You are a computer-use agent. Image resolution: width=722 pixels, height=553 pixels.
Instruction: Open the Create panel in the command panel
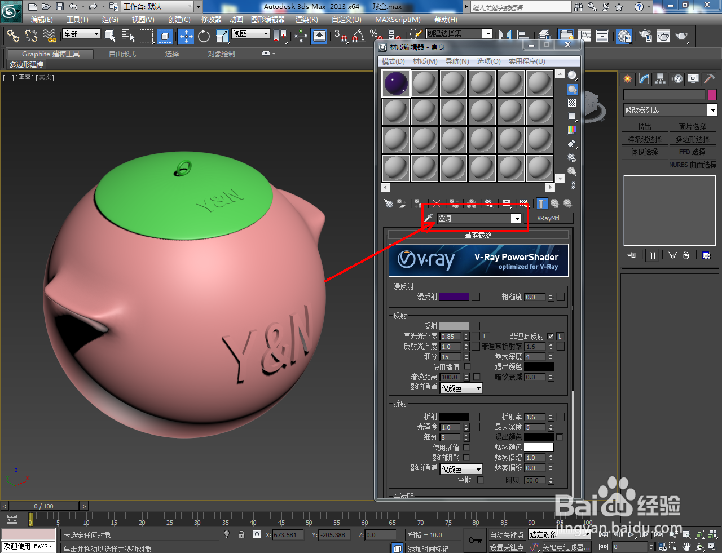coord(627,79)
